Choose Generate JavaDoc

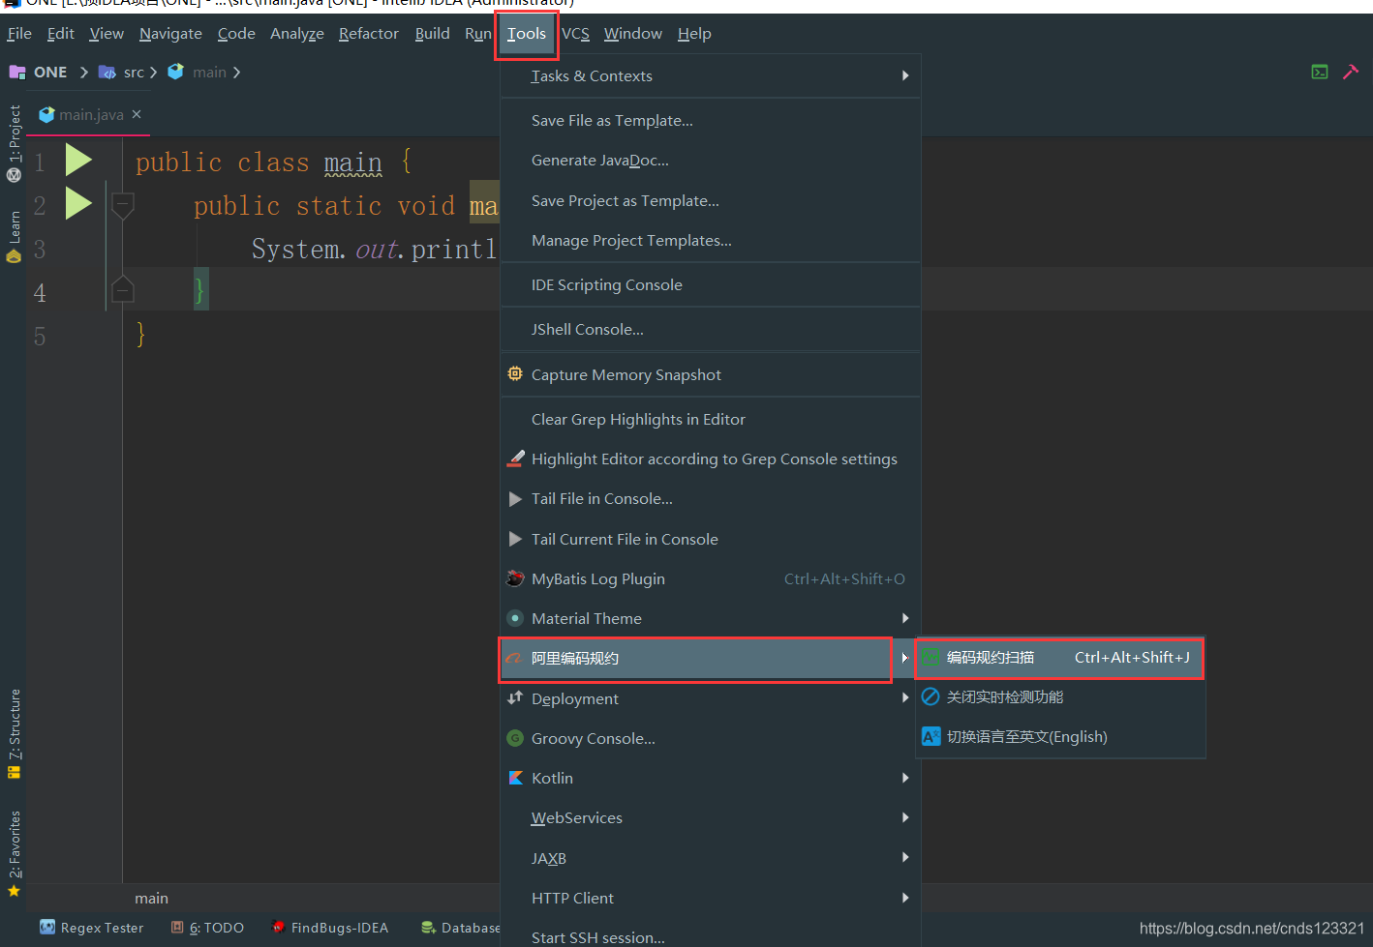710,161
